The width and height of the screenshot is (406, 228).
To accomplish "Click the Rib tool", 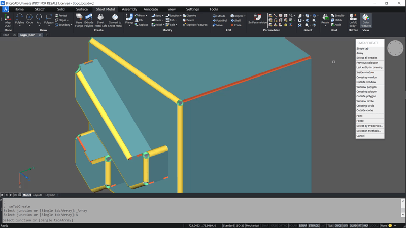I will 139,20.
